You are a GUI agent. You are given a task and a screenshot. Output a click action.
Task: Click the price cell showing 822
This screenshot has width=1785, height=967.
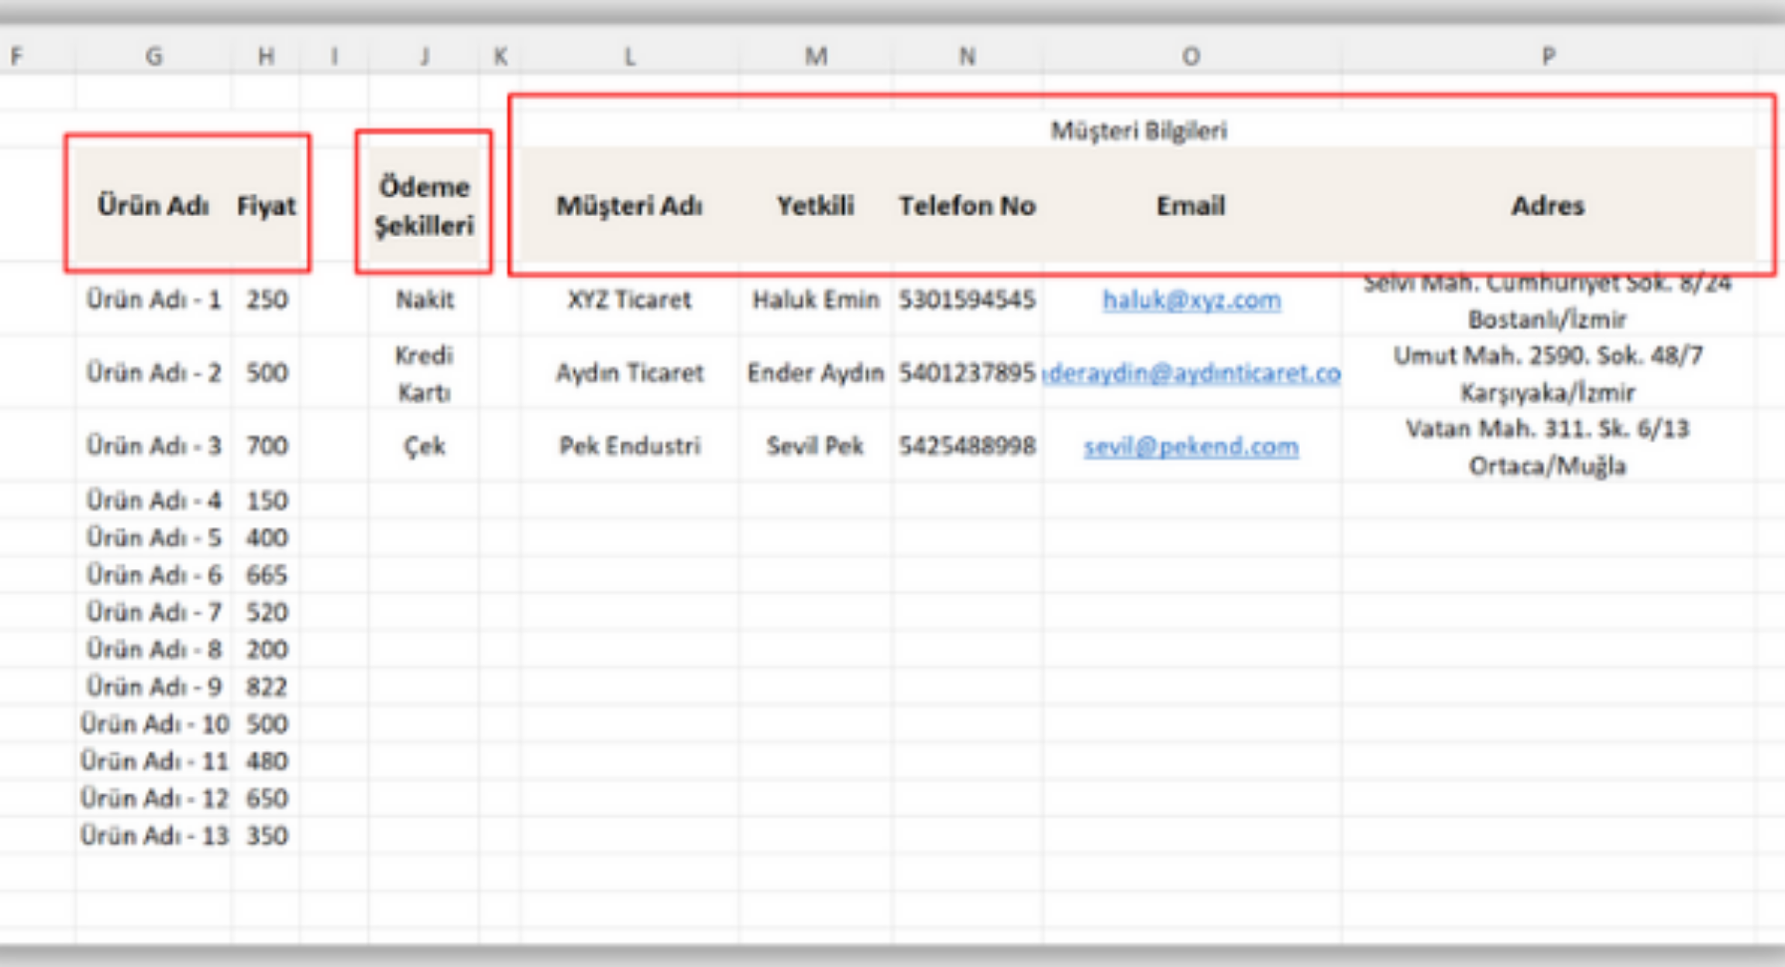click(x=267, y=687)
